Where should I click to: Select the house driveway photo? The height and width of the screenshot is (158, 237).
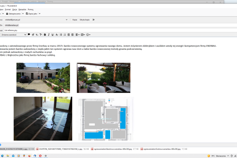[43, 78]
